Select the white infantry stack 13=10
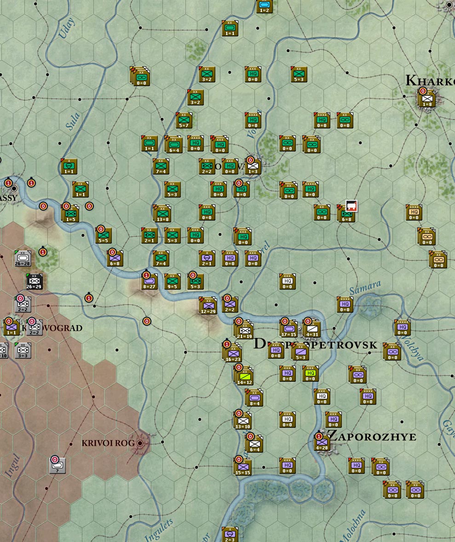The height and width of the screenshot is (542, 455). pos(243,421)
